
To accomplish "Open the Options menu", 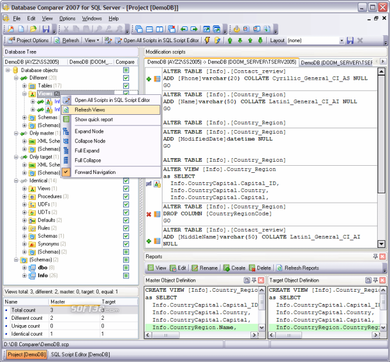I will [x=67, y=18].
